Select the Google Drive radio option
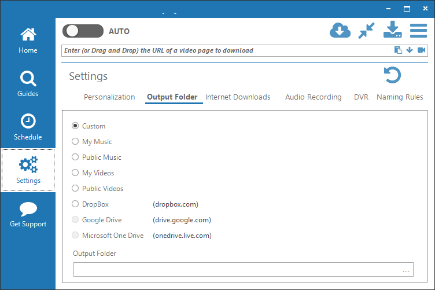This screenshot has height=290, width=435. [x=75, y=219]
